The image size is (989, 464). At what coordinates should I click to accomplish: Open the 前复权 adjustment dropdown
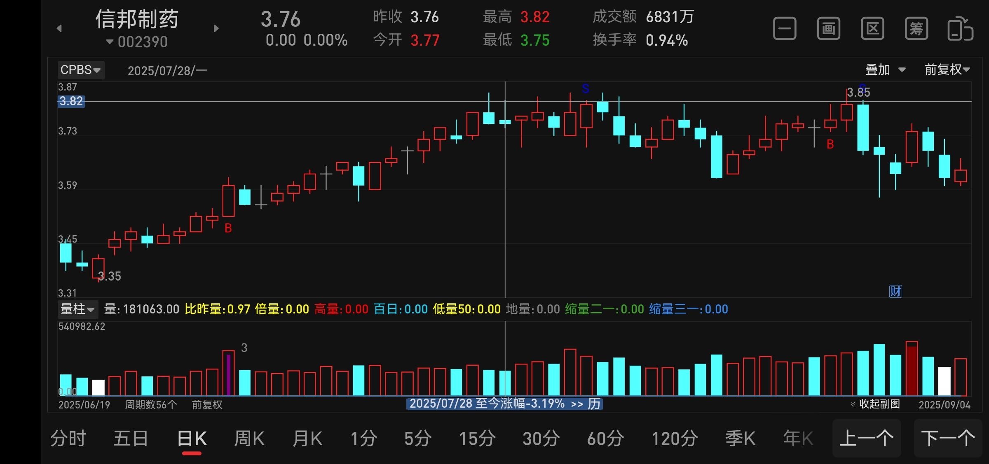pos(947,70)
